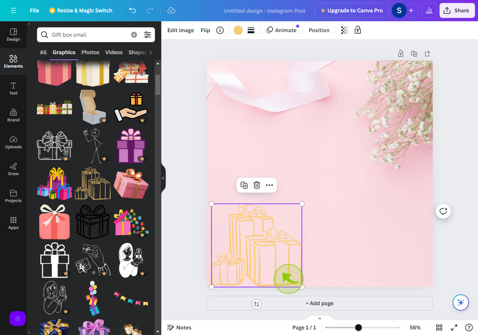Click the Flip button
Image resolution: width=478 pixels, height=335 pixels.
click(205, 30)
